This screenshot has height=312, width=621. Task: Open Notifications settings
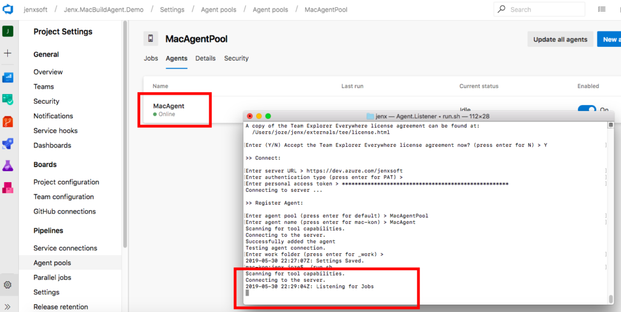pyautogui.click(x=53, y=116)
